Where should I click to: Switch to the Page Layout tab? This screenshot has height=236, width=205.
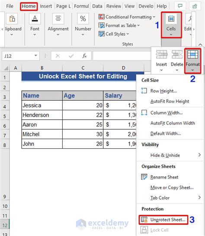point(64,6)
